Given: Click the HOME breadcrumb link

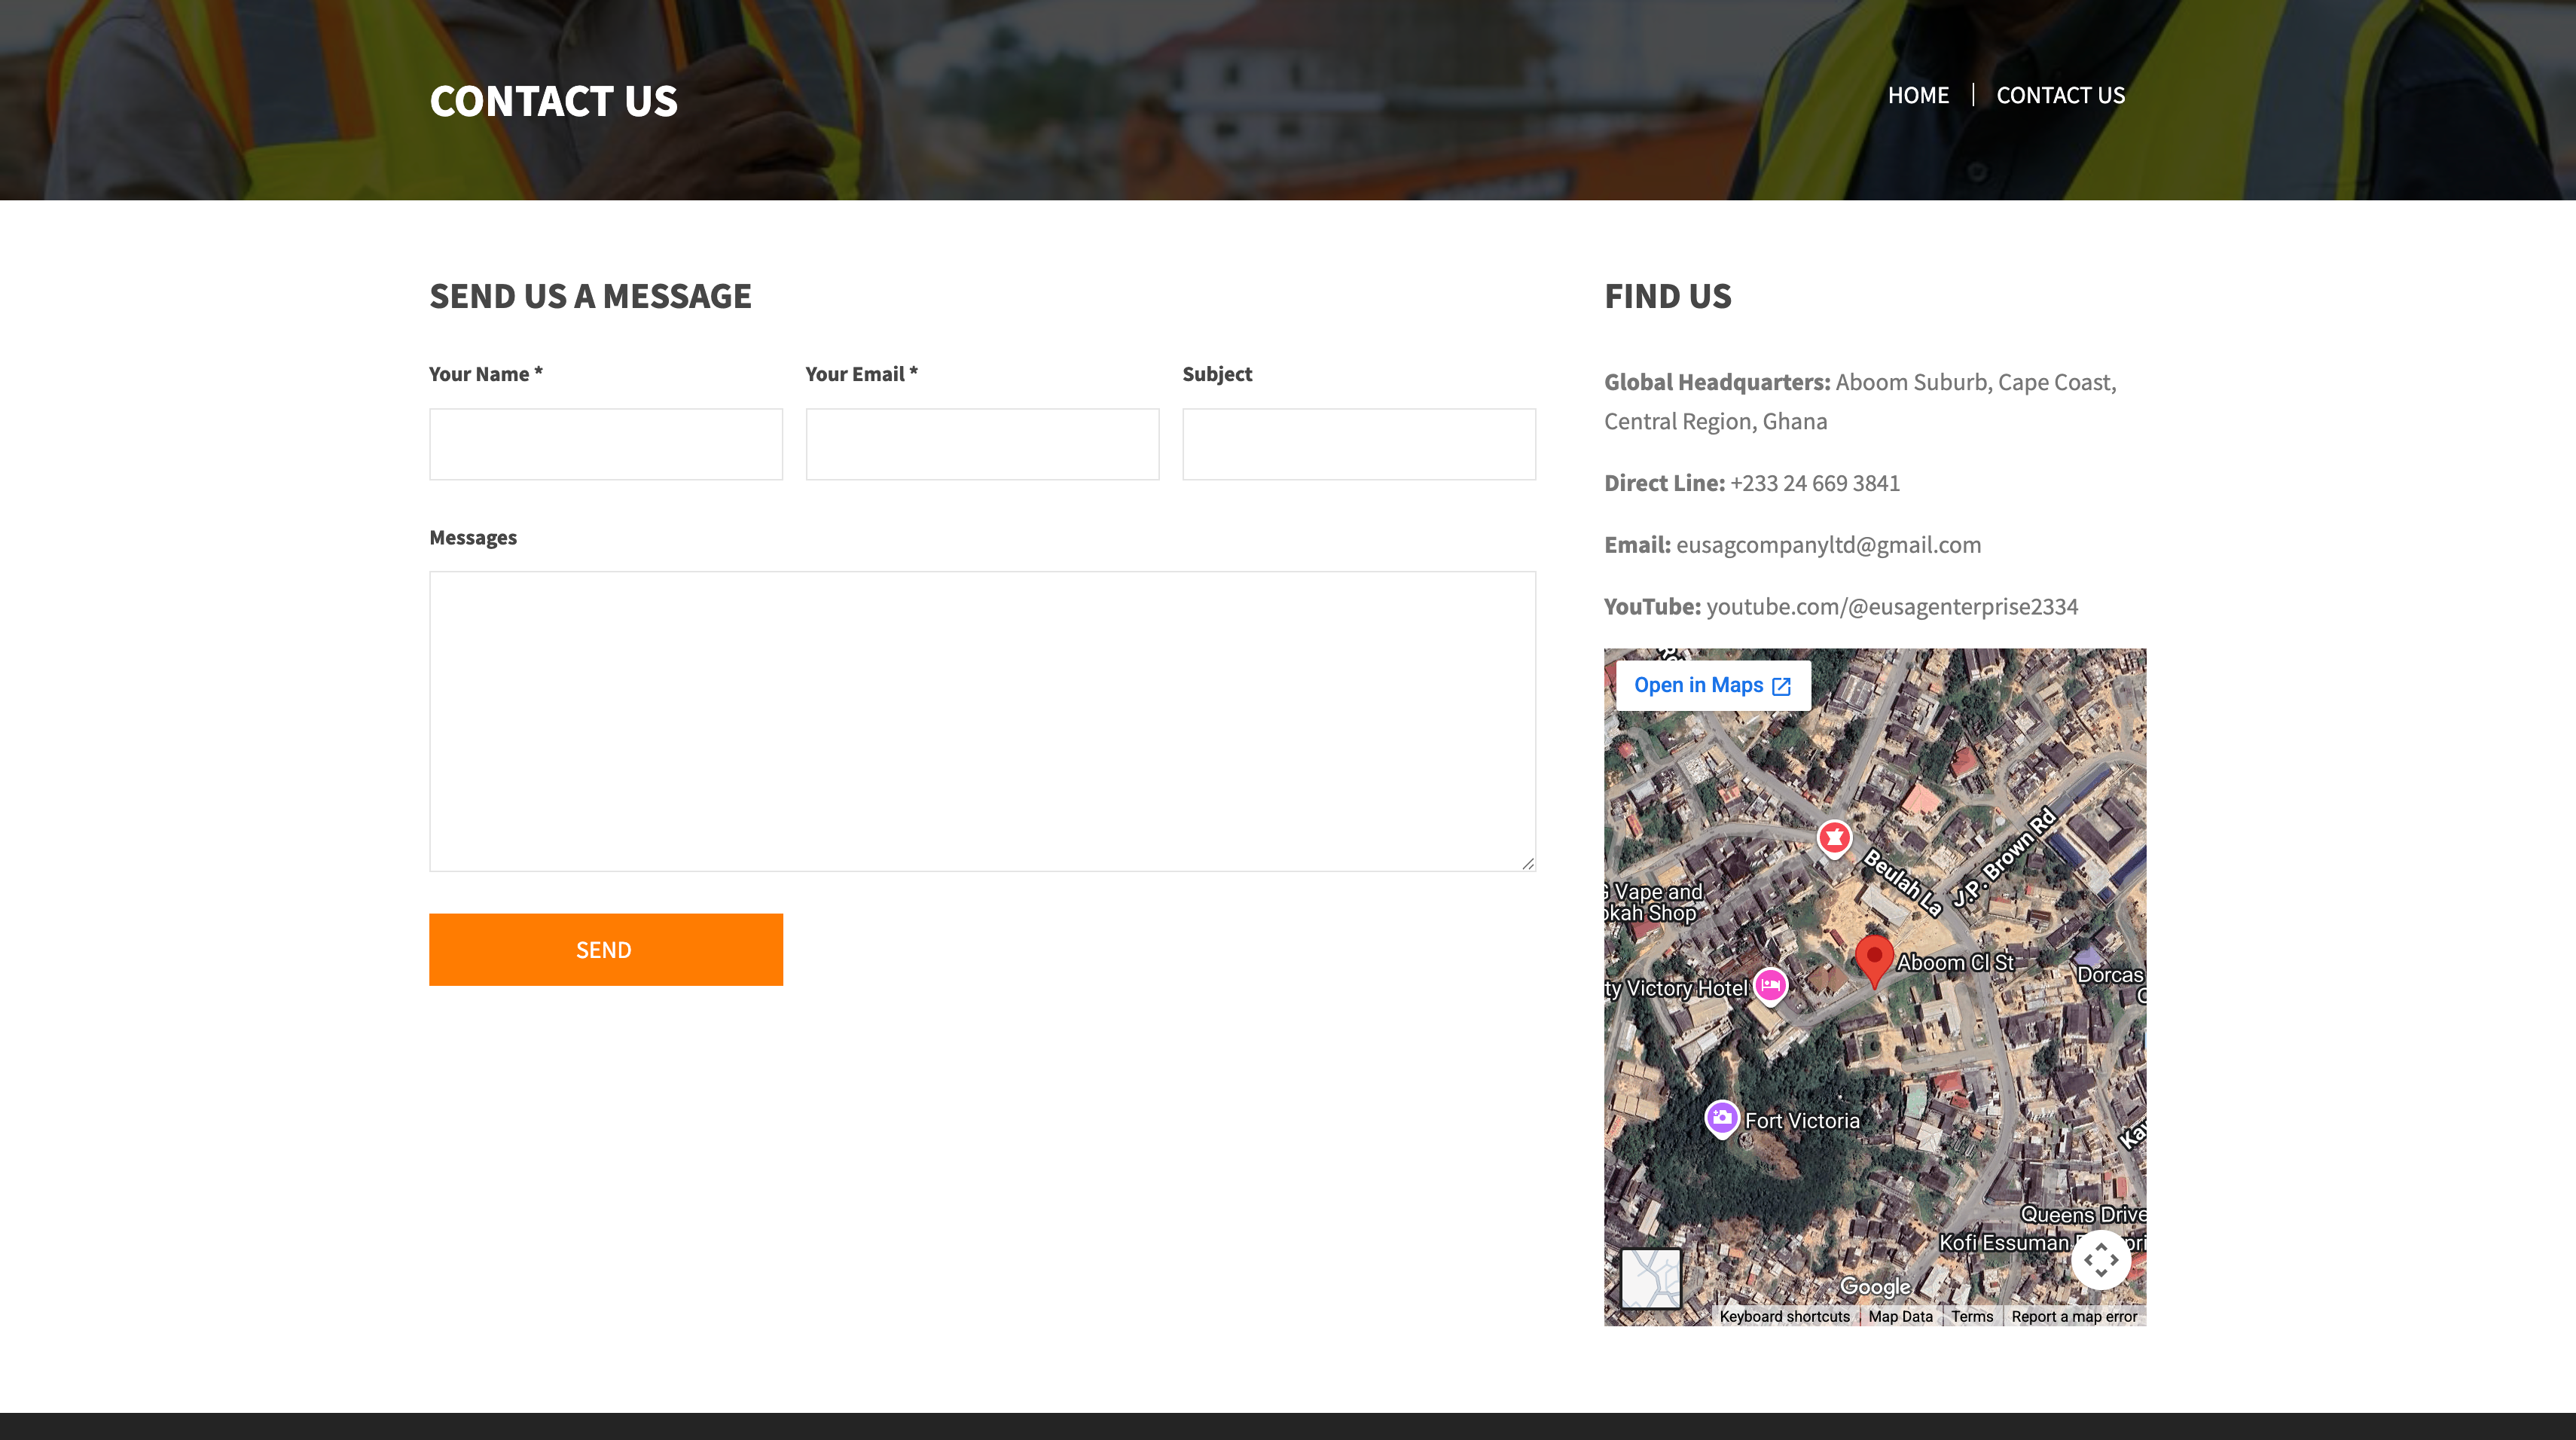Looking at the screenshot, I should click(1918, 95).
